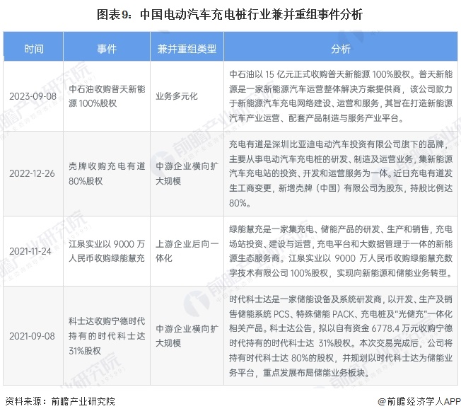This screenshot has height=416, width=461.
Task: Click the date cell 2021-09-08
Action: (x=32, y=336)
